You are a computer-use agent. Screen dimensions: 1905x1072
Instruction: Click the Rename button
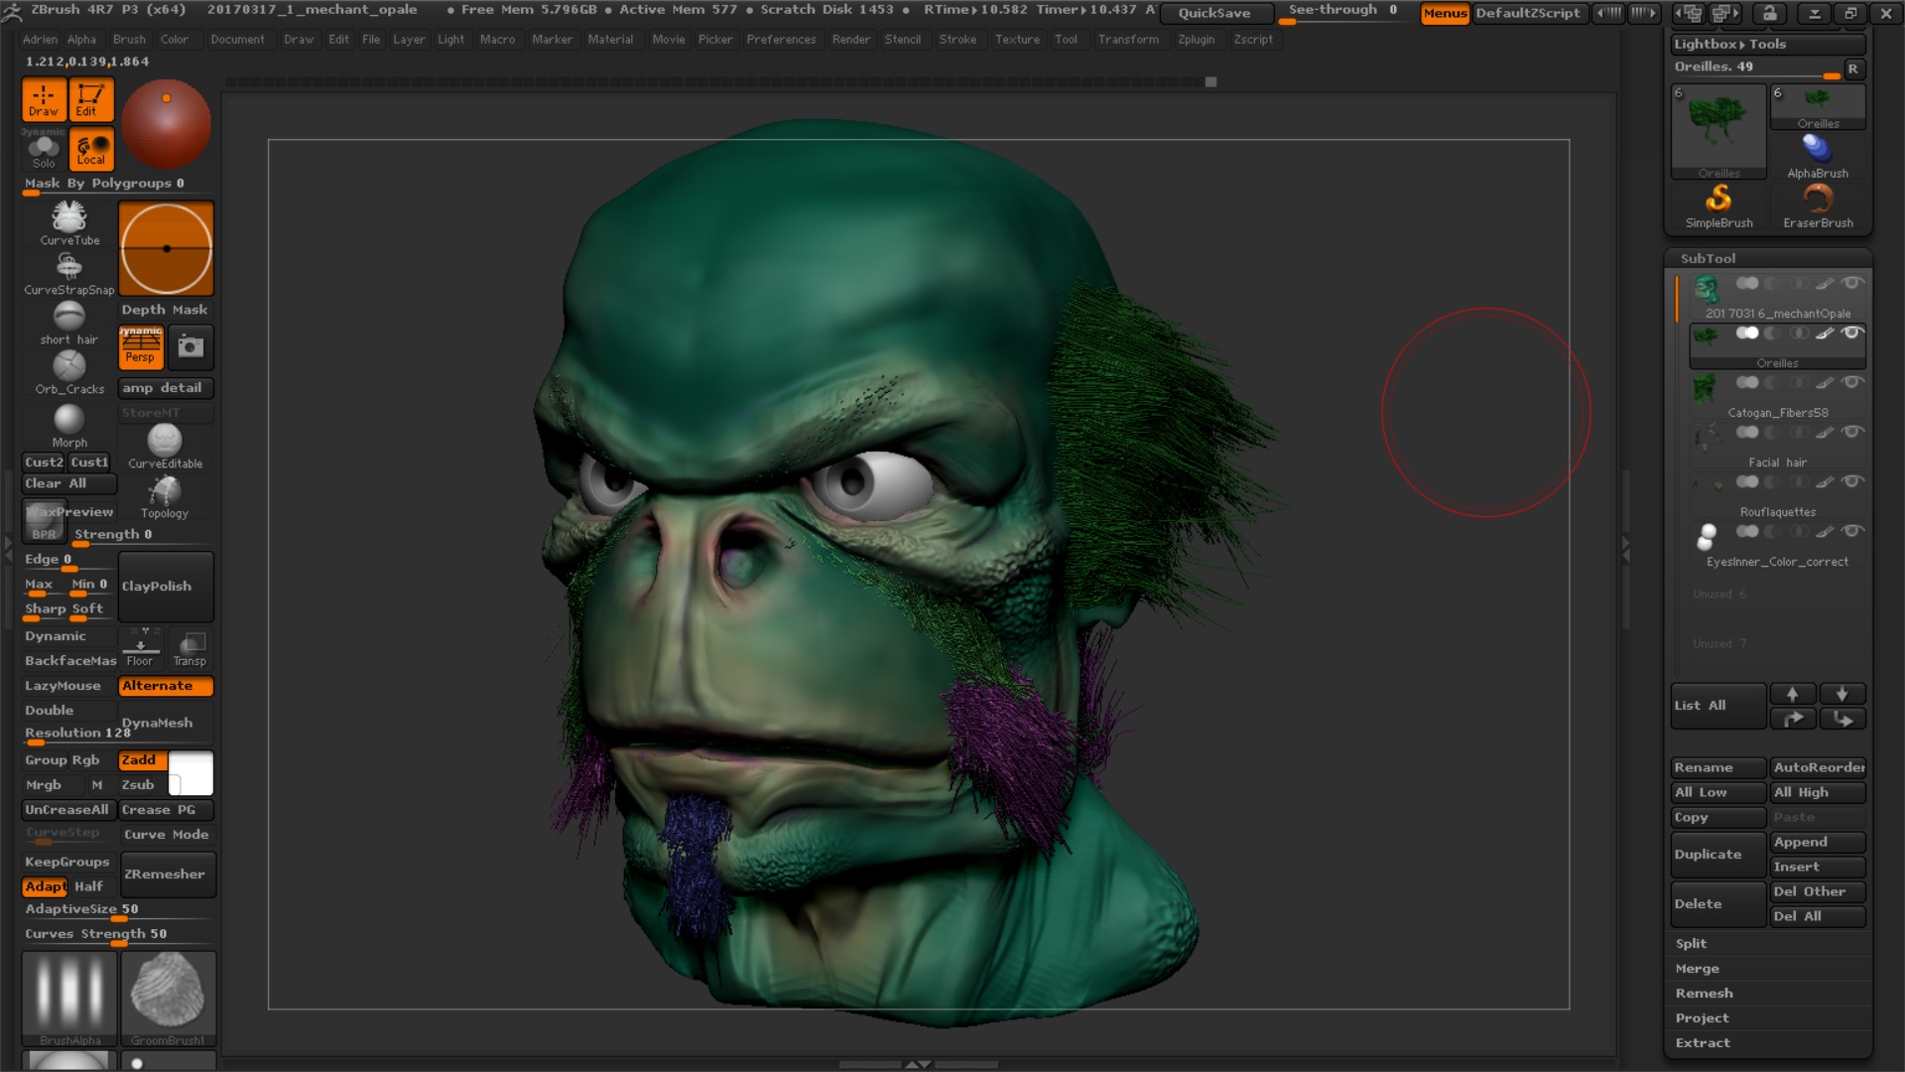1718,768
